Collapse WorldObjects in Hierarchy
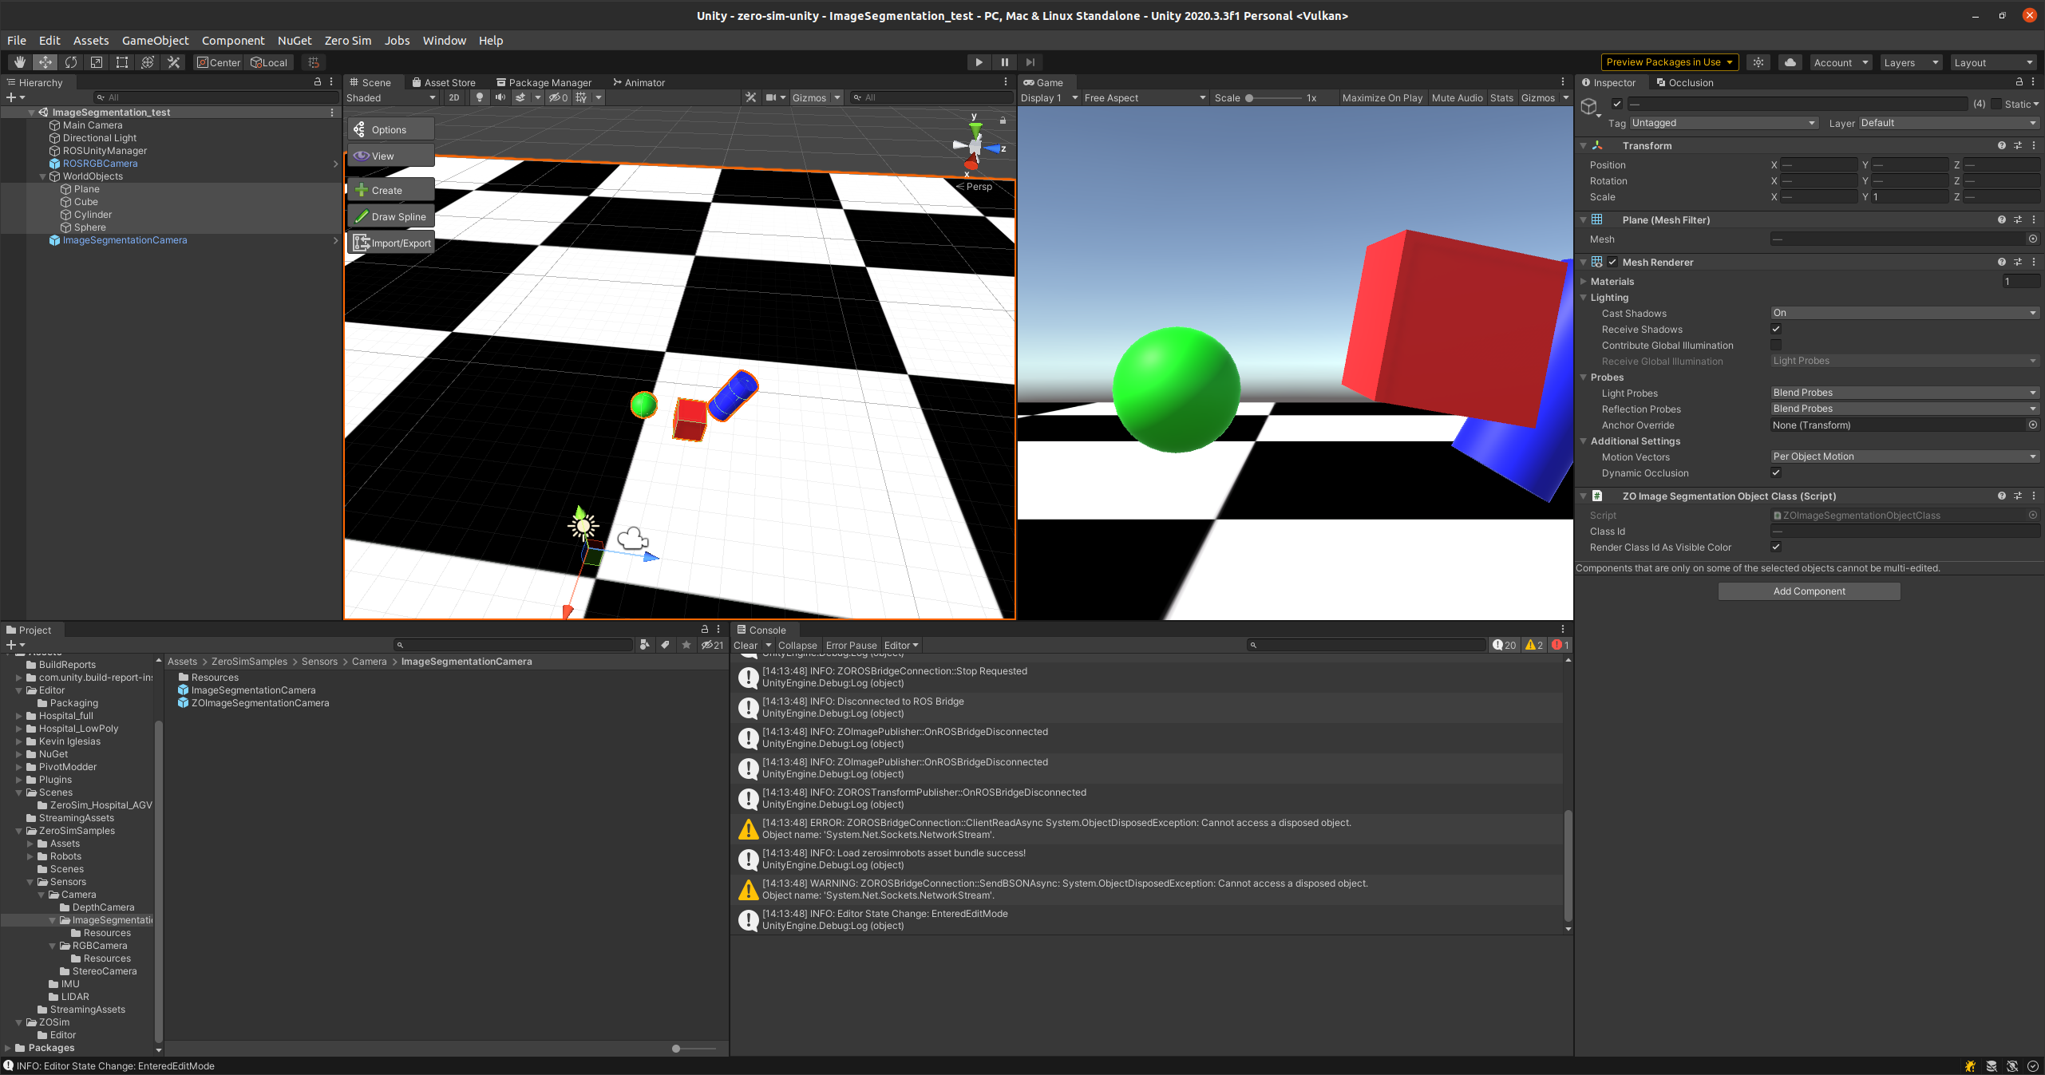 (43, 176)
